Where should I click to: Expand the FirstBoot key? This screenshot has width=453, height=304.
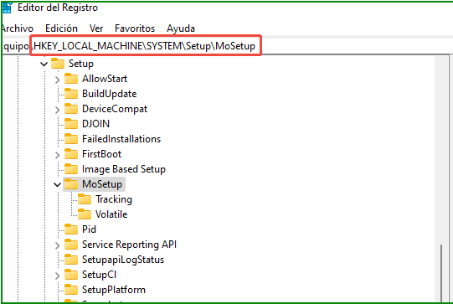coord(57,155)
